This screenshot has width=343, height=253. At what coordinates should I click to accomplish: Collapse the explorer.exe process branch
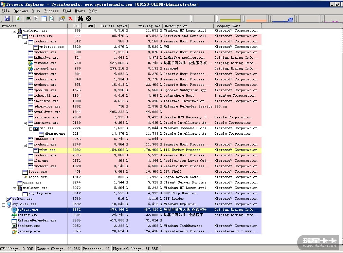[4, 204]
